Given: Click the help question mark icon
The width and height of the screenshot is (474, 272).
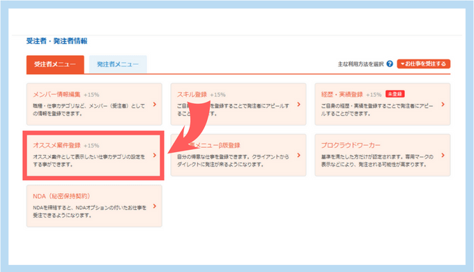Looking at the screenshot, I should click(390, 64).
